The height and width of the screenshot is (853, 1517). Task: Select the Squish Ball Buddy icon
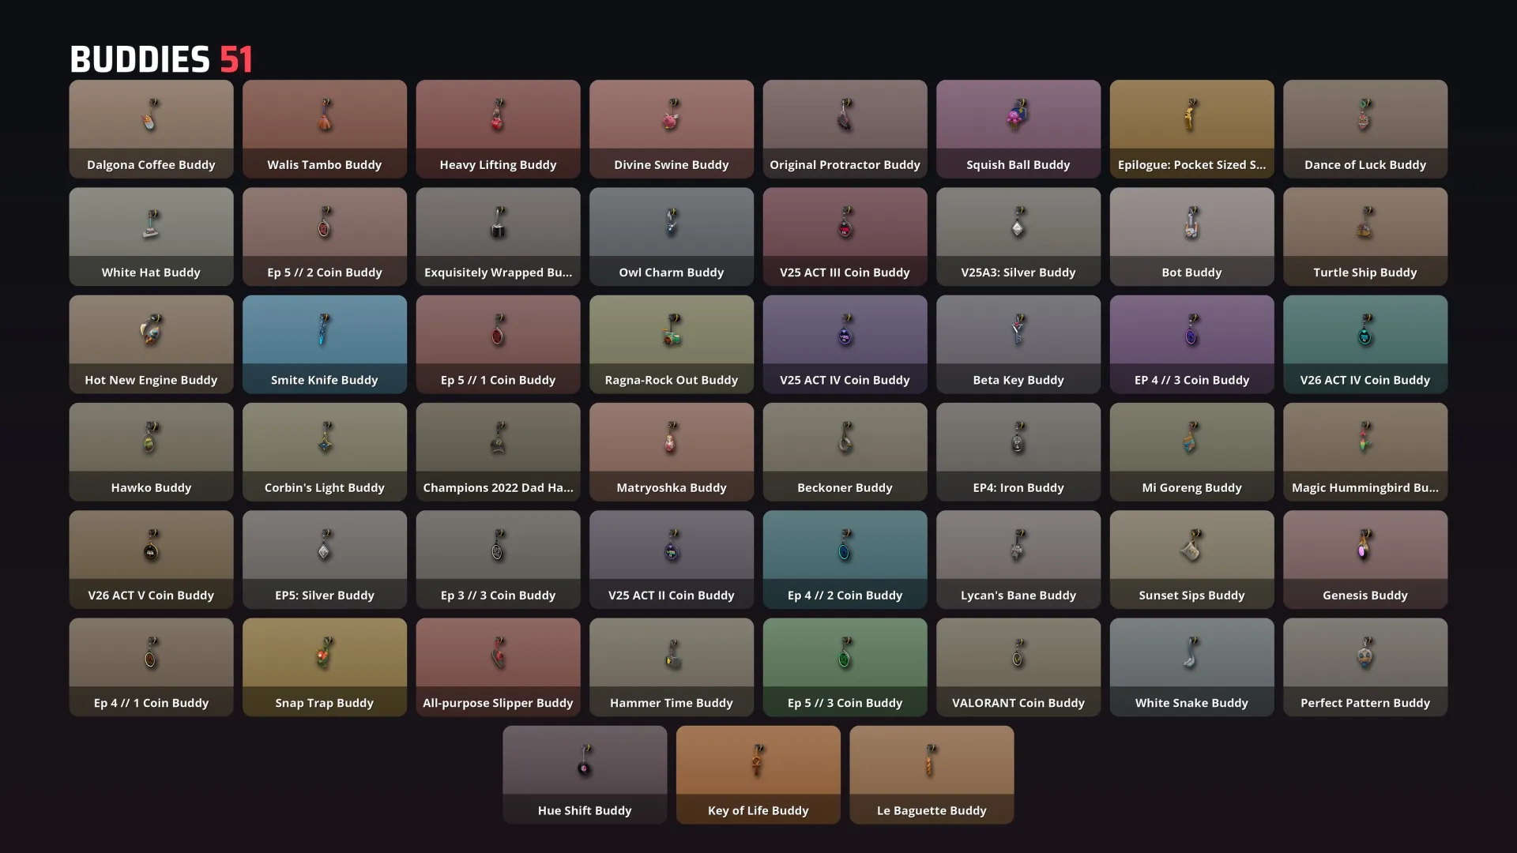click(x=1018, y=115)
